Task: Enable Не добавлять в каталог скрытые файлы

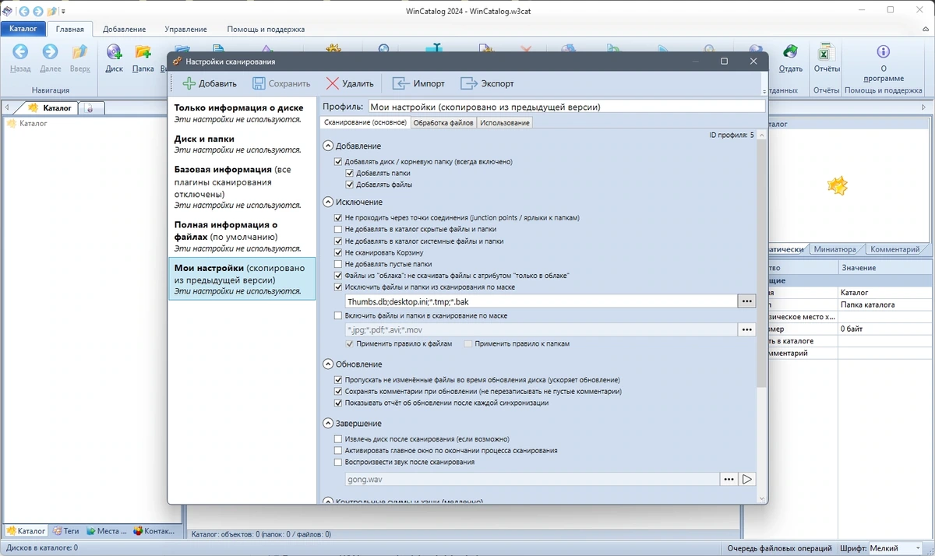Action: [337, 230]
